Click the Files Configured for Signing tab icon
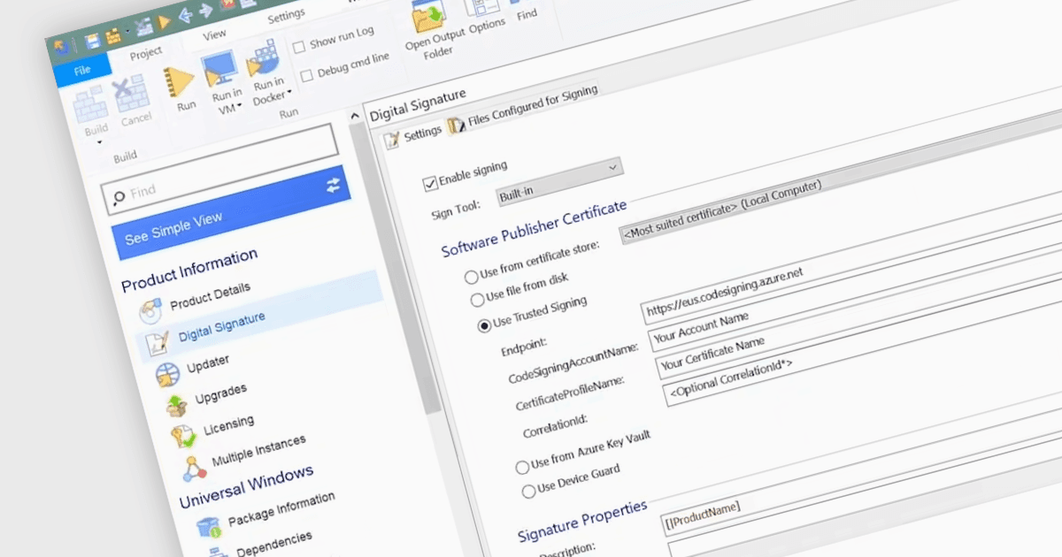Viewport: 1062px width, 557px height. pyautogui.click(x=457, y=126)
